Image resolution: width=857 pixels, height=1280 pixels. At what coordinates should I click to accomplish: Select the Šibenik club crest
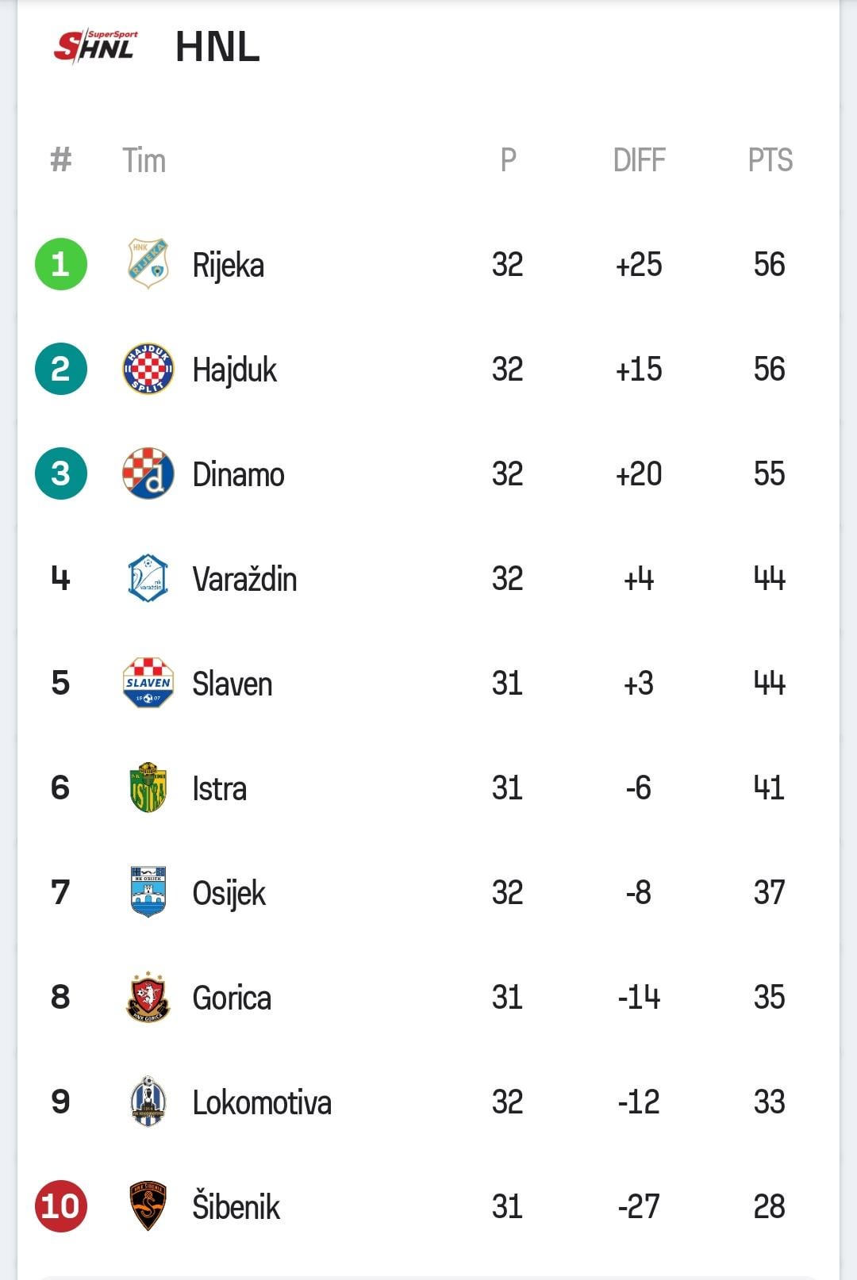[x=148, y=1206]
